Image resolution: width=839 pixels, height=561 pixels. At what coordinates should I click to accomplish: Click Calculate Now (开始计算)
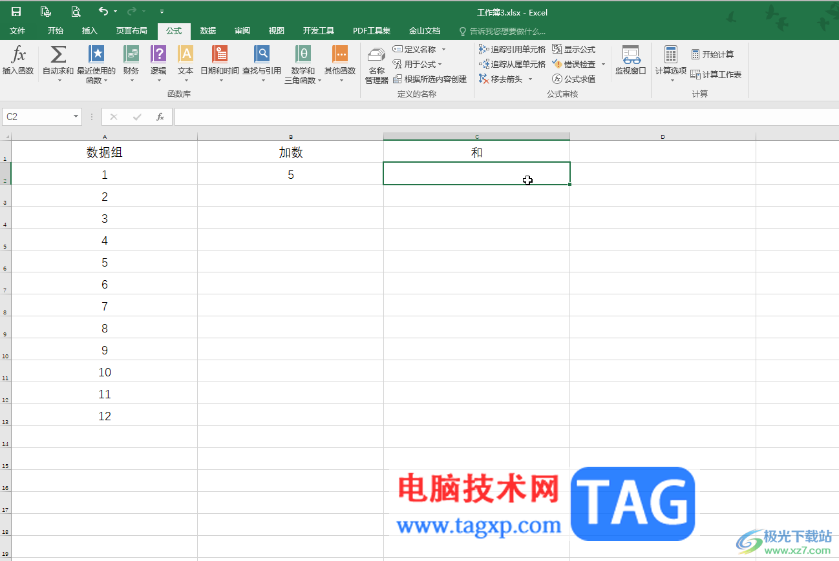tap(712, 54)
